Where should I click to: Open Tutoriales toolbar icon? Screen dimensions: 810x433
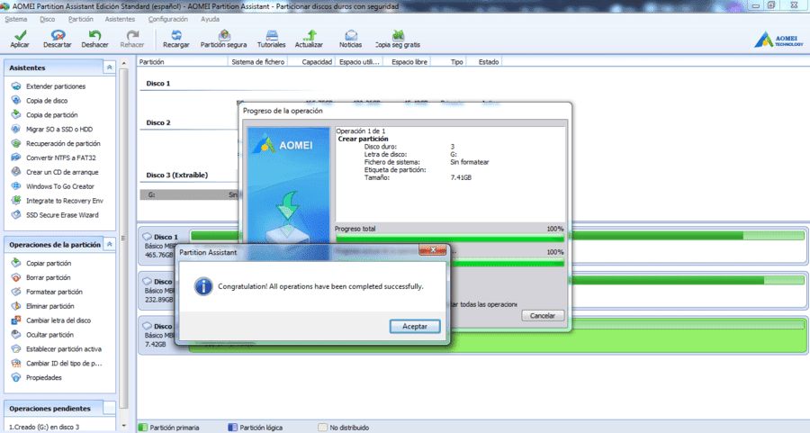272,35
